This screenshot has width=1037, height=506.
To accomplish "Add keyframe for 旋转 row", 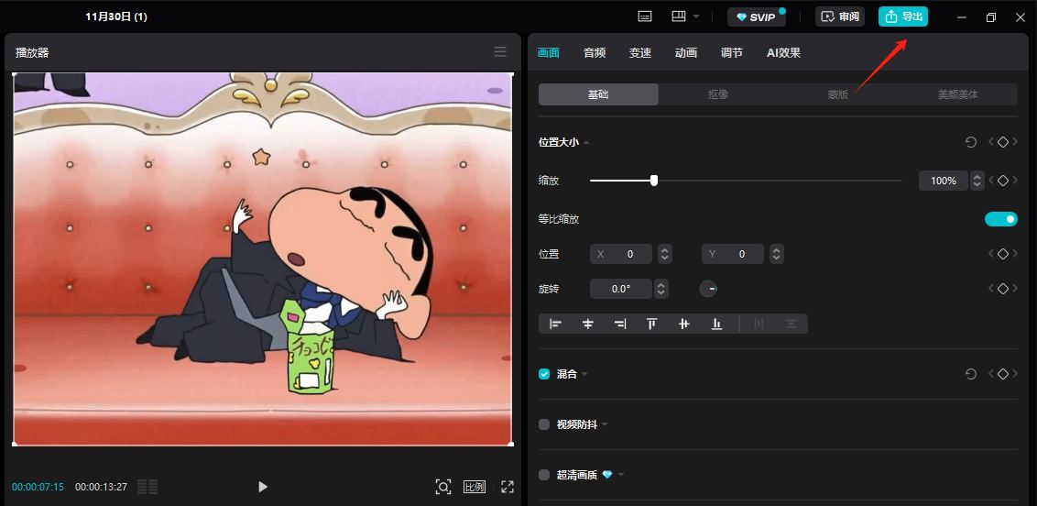I will pyautogui.click(x=1002, y=289).
